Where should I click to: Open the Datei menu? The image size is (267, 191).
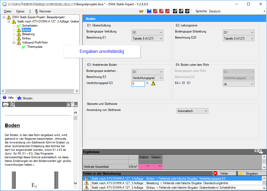coord(8,11)
